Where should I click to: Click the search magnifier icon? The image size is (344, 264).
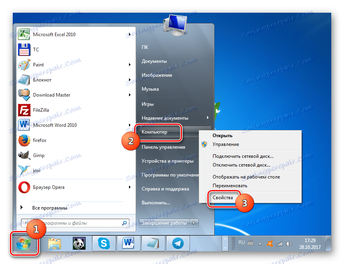click(124, 223)
